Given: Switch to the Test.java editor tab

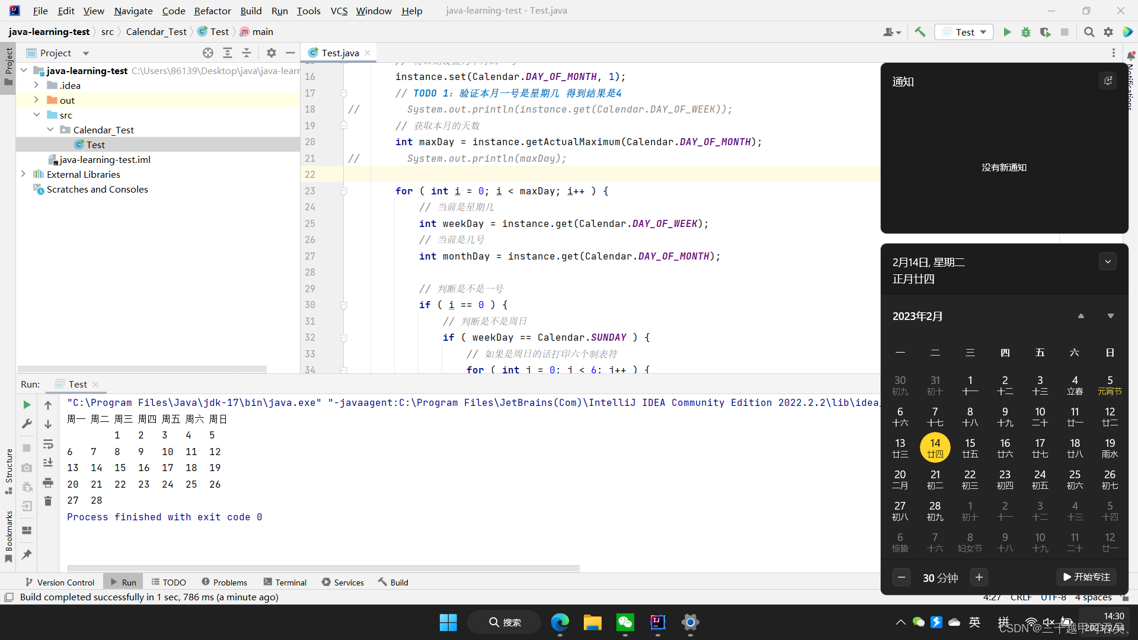Looking at the screenshot, I should tap(340, 53).
